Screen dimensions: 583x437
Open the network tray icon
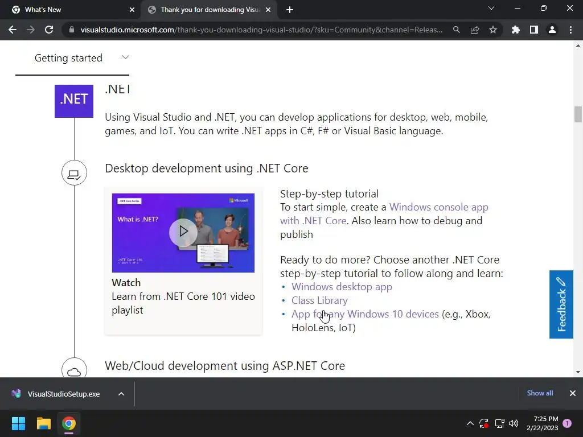(499, 423)
